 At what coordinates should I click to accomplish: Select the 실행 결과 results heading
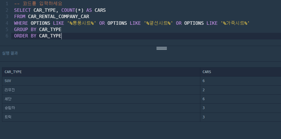tap(10, 53)
